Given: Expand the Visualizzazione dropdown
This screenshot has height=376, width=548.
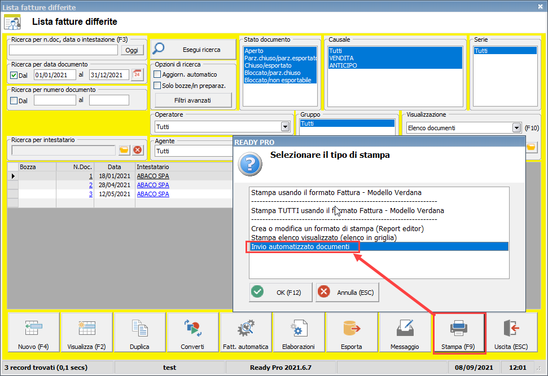Looking at the screenshot, I should [516, 128].
